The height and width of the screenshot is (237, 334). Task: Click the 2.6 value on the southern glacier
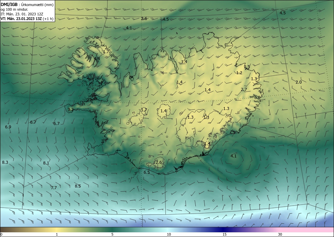[x=159, y=162]
